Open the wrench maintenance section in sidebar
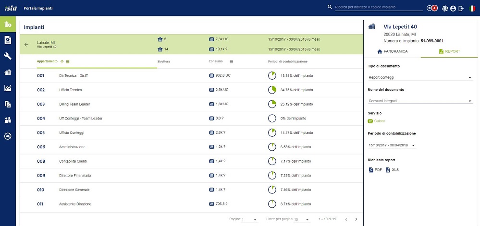 (x=8, y=56)
